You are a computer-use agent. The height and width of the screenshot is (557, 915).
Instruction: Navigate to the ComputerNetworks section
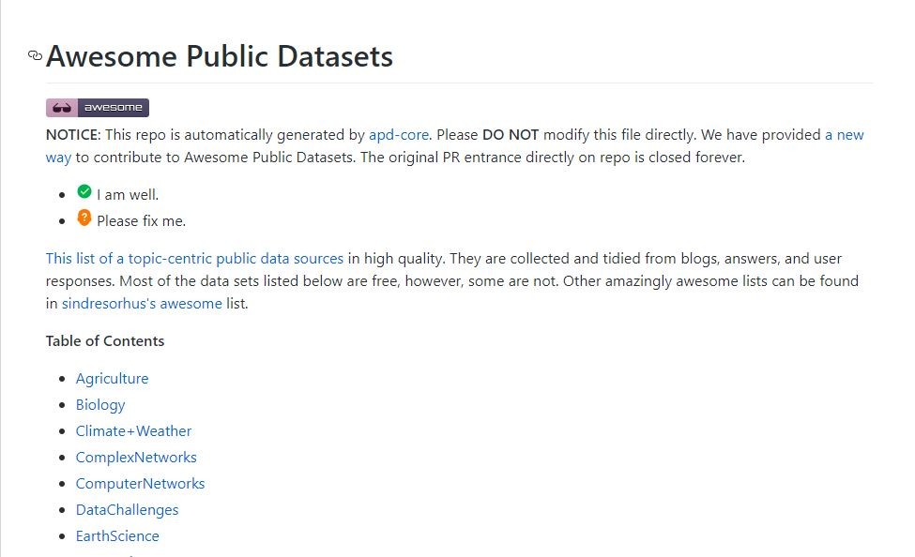pyautogui.click(x=140, y=484)
